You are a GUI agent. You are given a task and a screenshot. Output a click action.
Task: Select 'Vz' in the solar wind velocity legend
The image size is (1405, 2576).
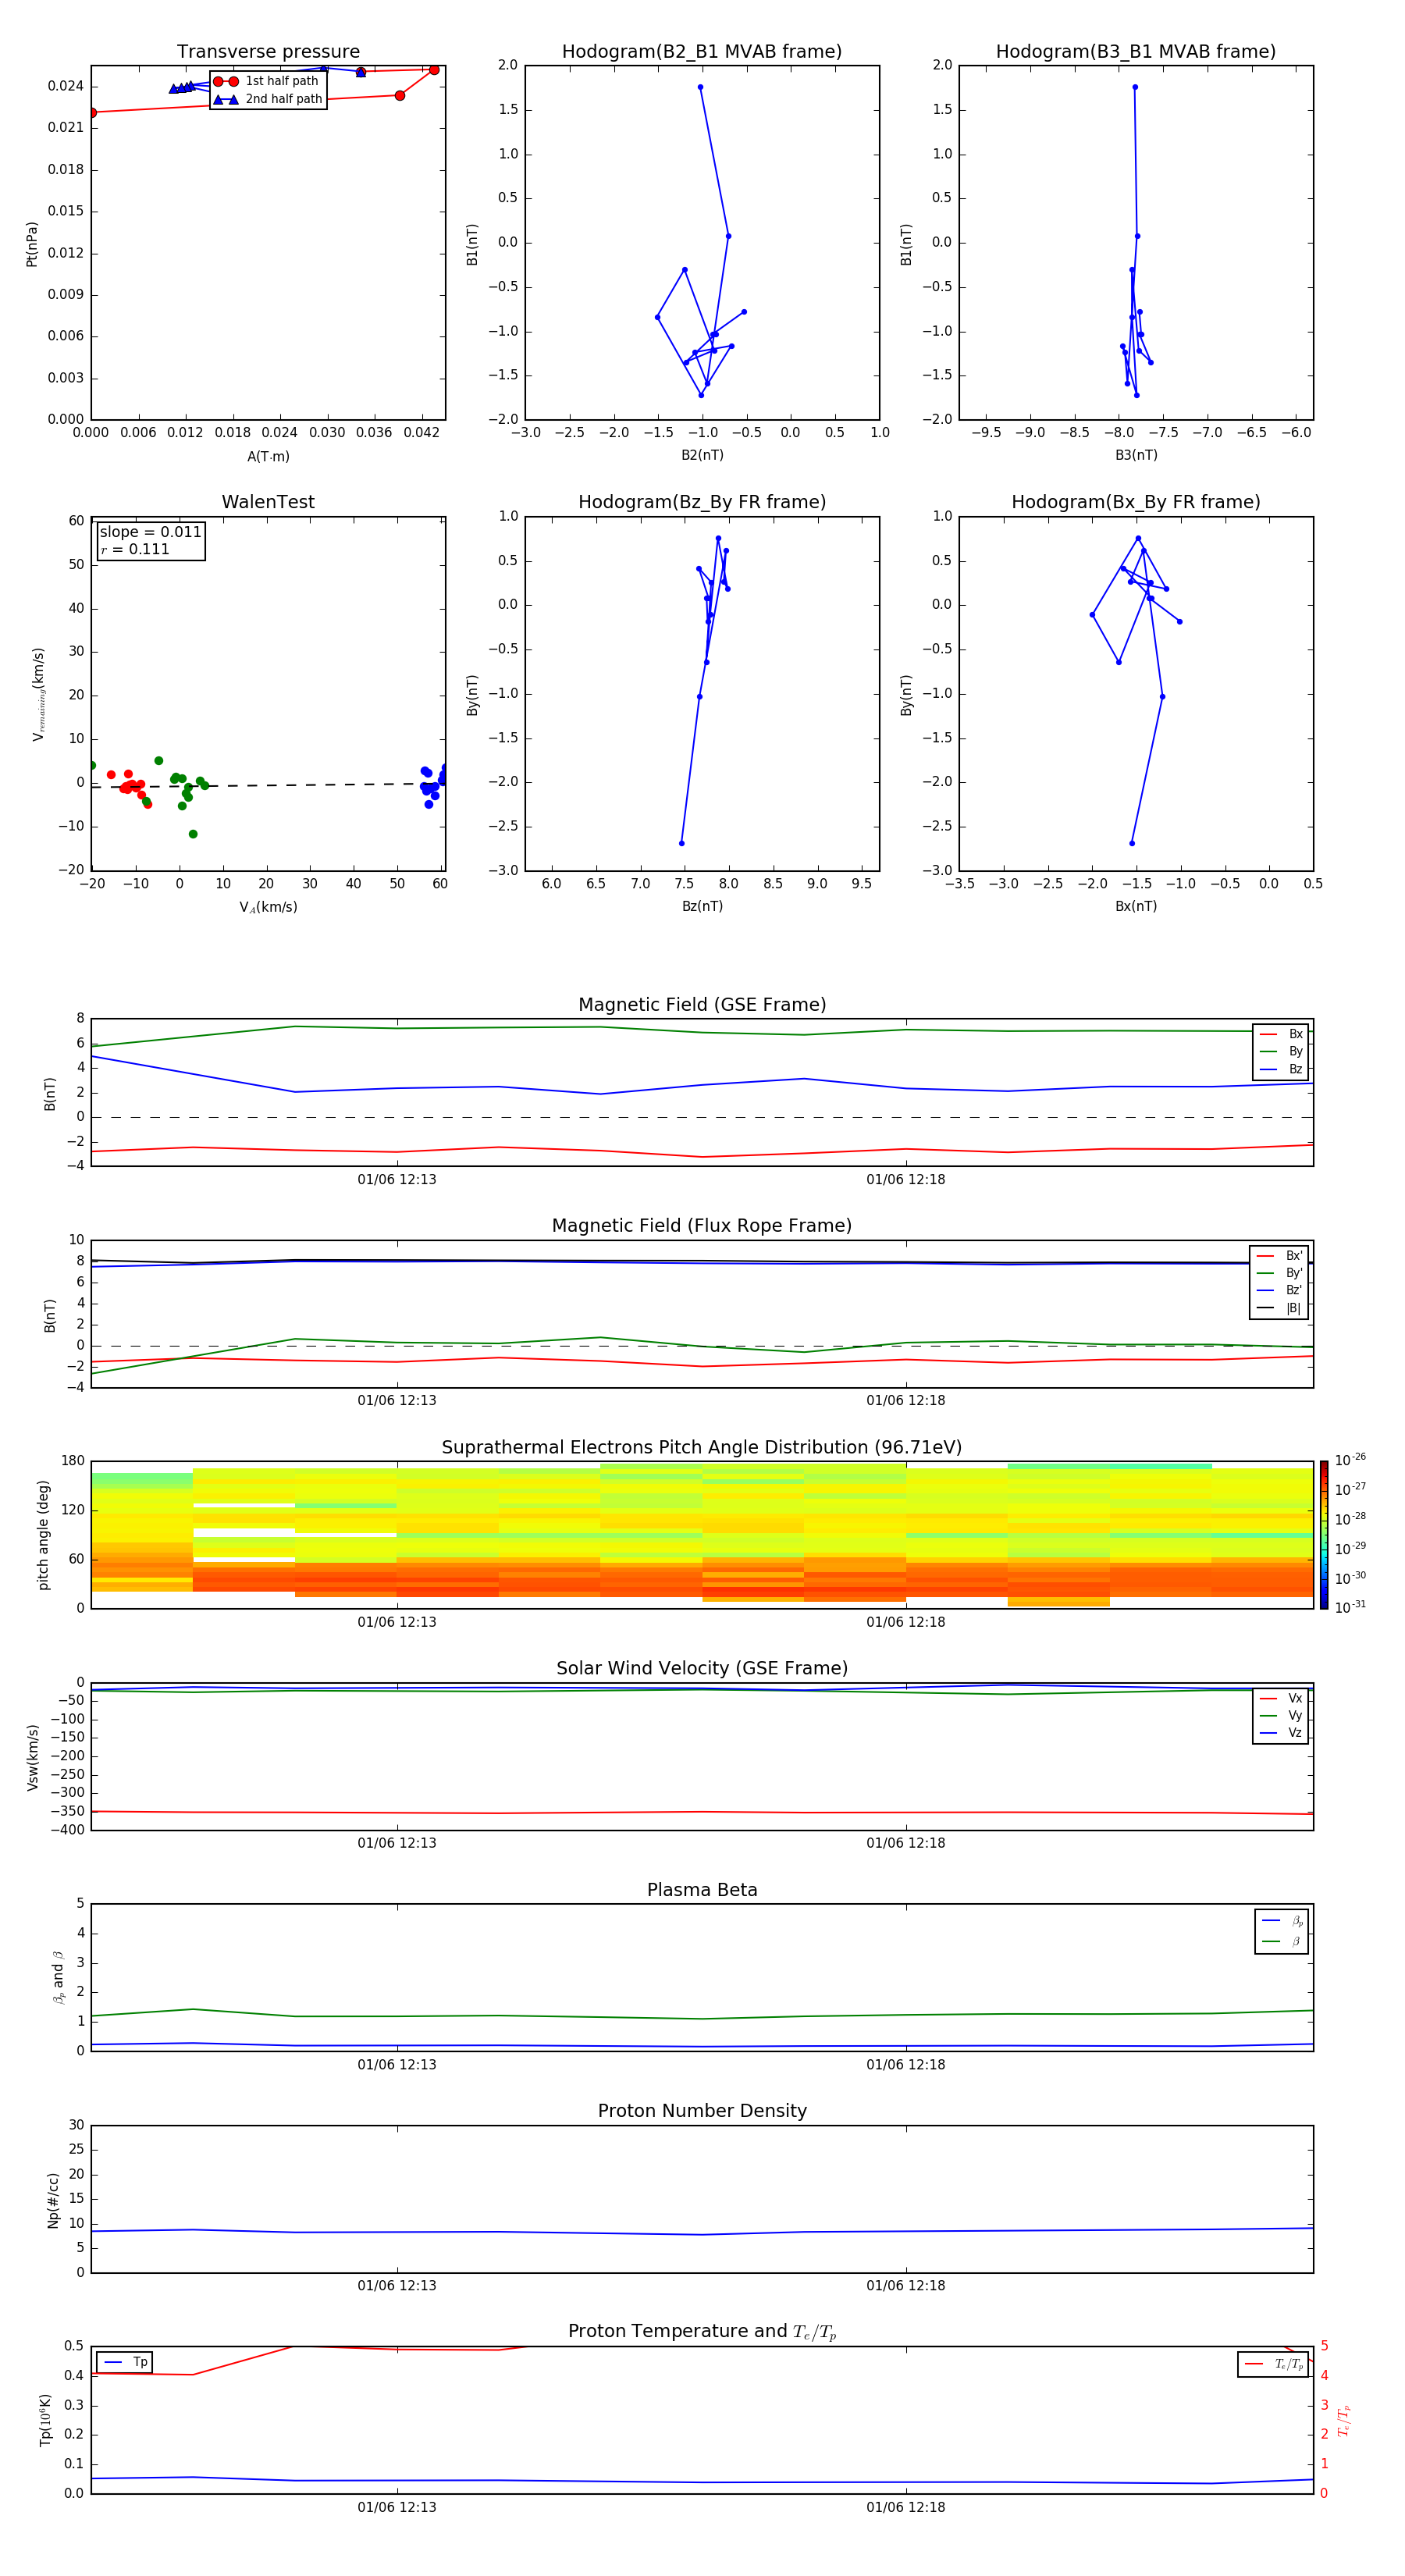tap(1281, 1733)
